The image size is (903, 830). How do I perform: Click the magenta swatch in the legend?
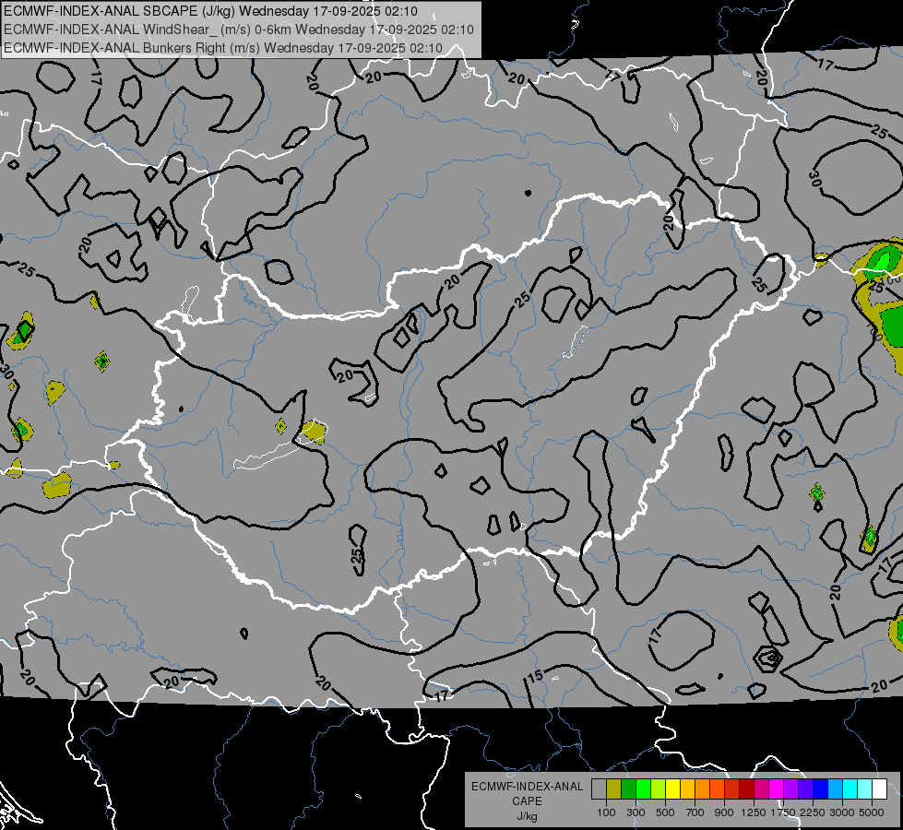coord(777,789)
